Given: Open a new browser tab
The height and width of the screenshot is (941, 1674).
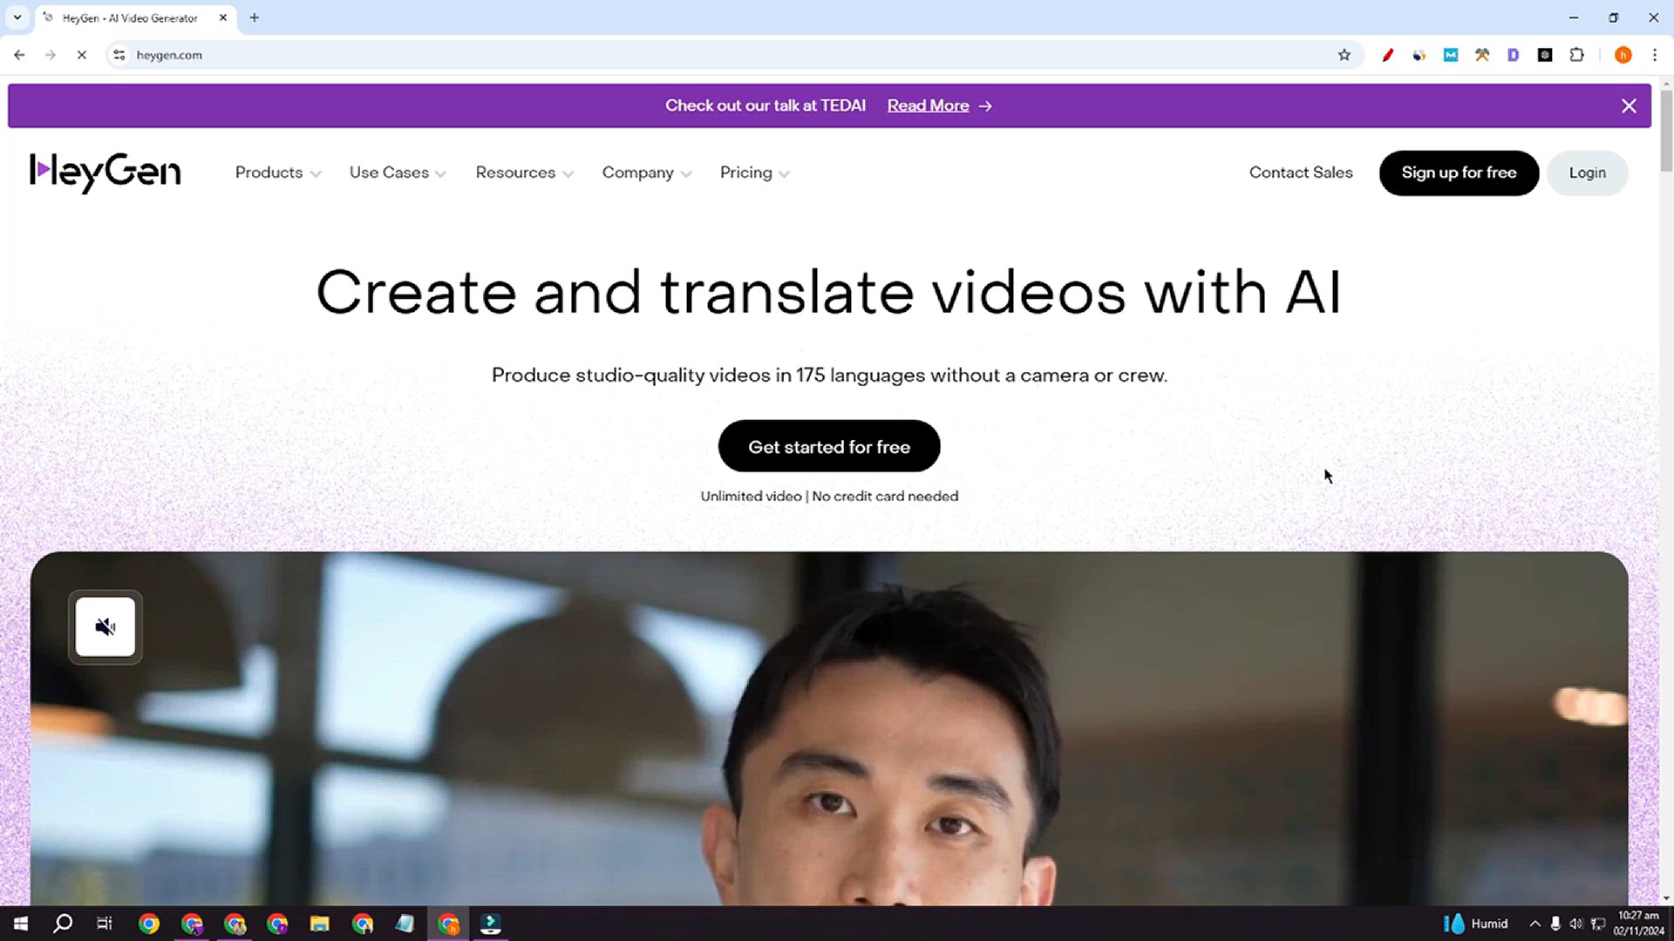Looking at the screenshot, I should pyautogui.click(x=254, y=17).
